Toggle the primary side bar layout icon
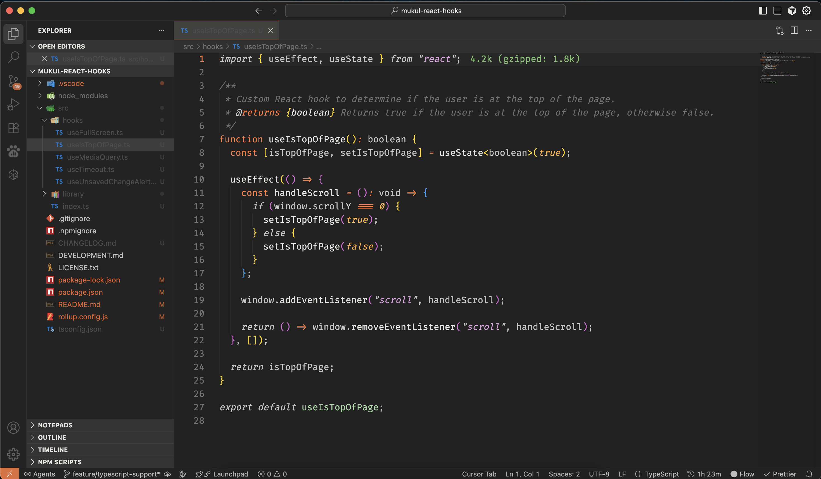This screenshot has height=479, width=821. pos(763,11)
